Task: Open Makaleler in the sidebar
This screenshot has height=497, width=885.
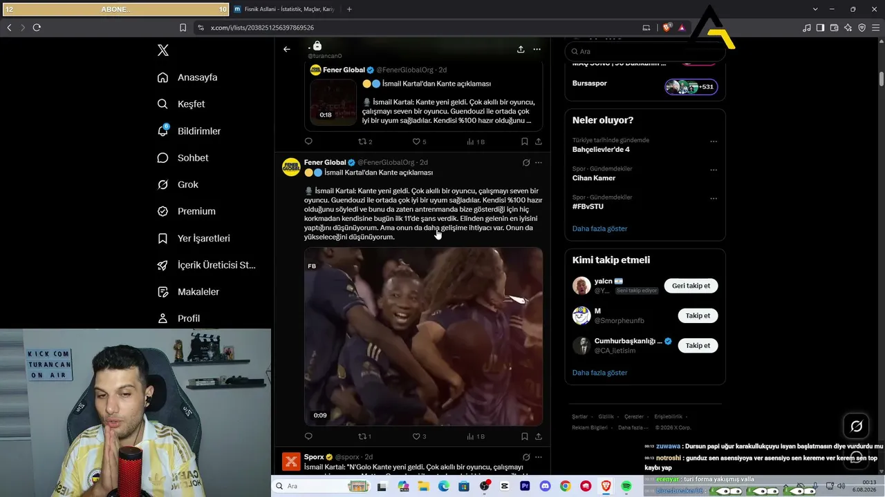Action: click(188, 292)
